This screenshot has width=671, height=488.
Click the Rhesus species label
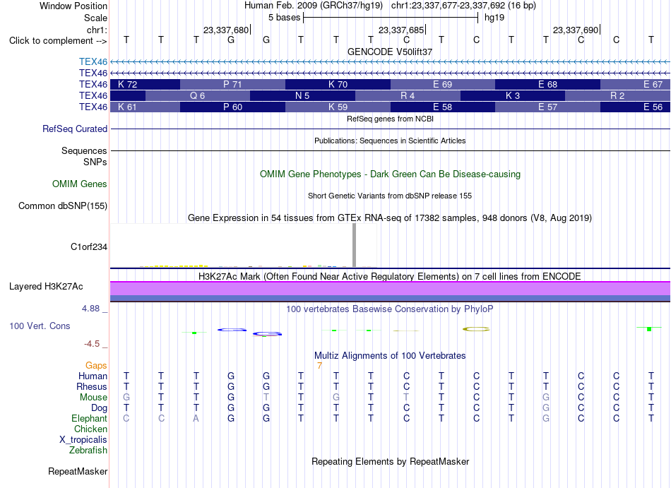tap(92, 386)
